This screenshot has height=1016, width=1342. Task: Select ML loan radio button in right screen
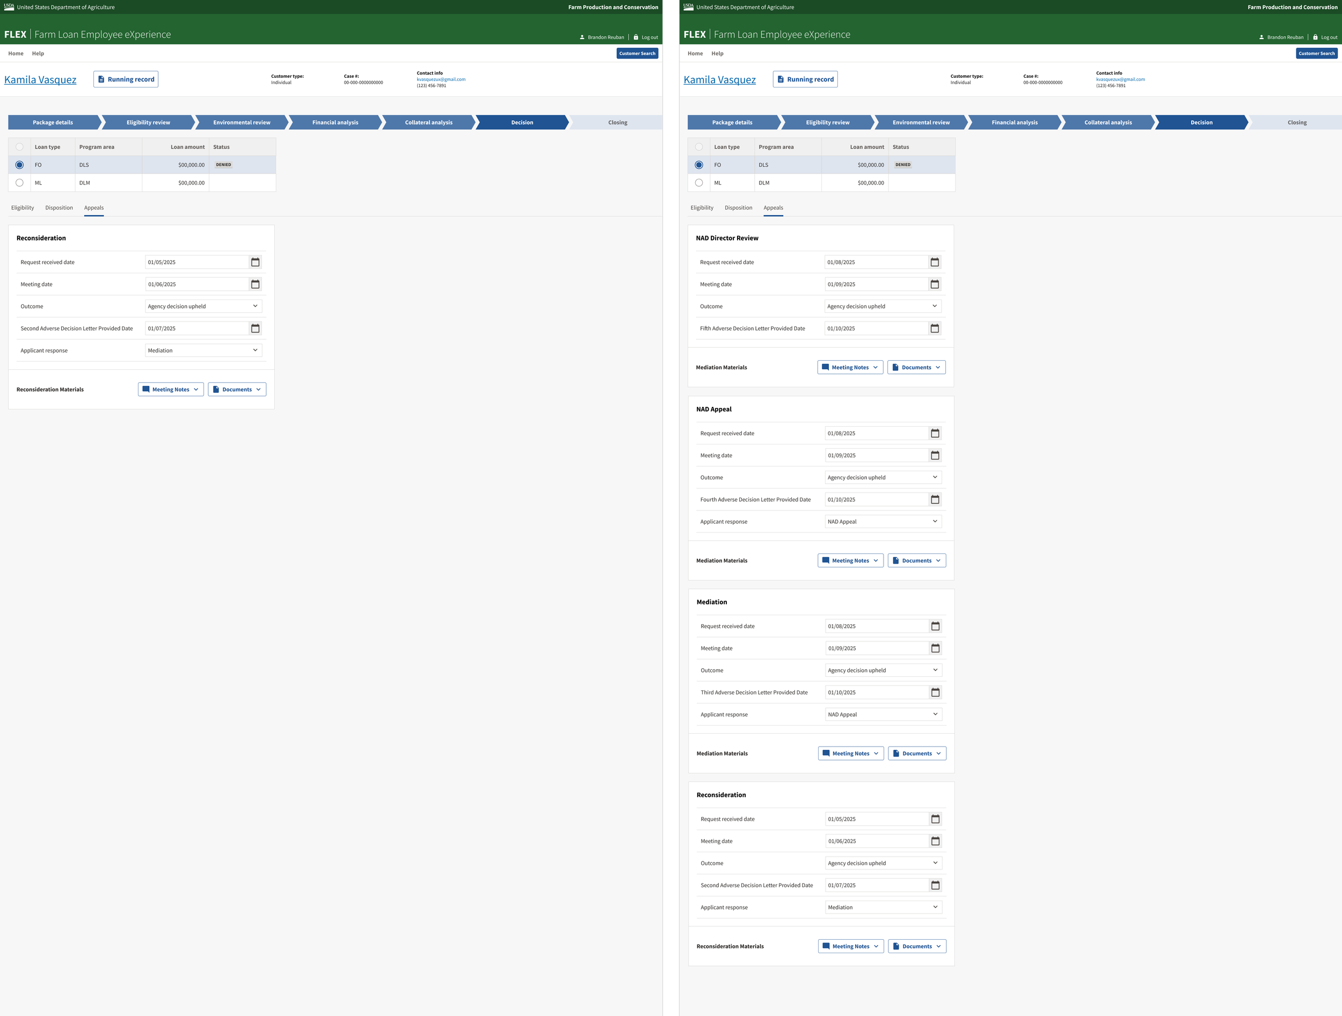699,182
